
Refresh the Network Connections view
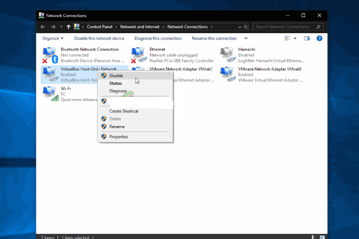pyautogui.click(x=246, y=27)
